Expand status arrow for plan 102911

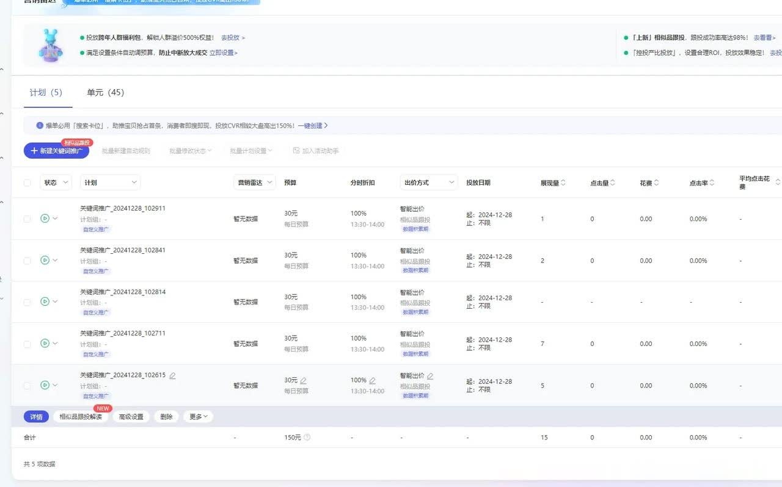coord(55,218)
